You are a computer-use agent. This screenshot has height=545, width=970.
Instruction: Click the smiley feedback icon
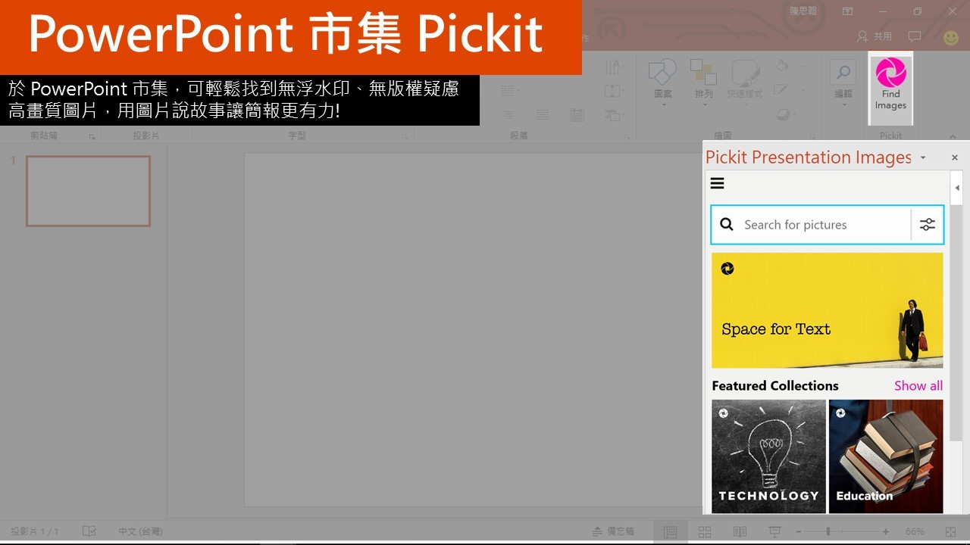950,36
